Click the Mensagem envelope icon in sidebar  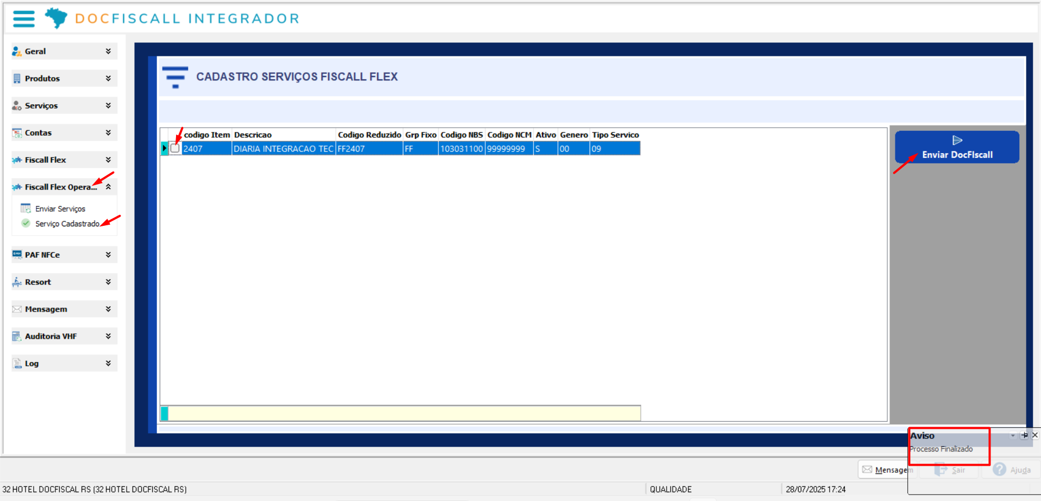pos(17,309)
